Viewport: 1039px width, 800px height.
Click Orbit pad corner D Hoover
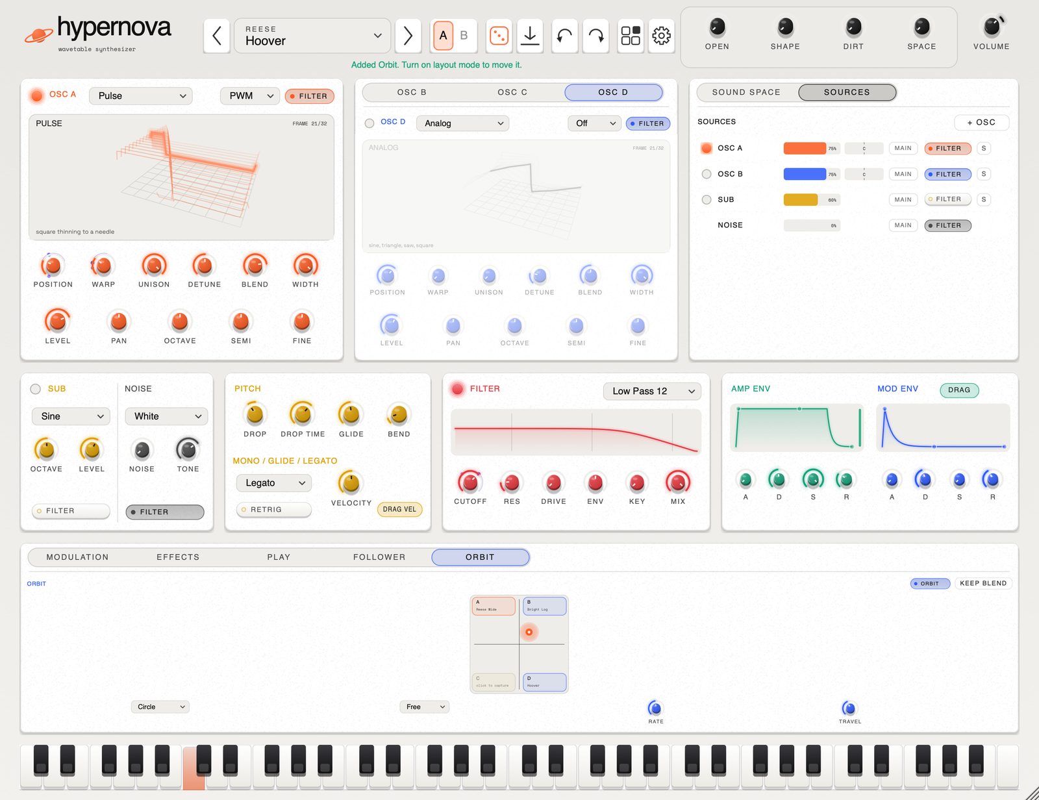[545, 682]
